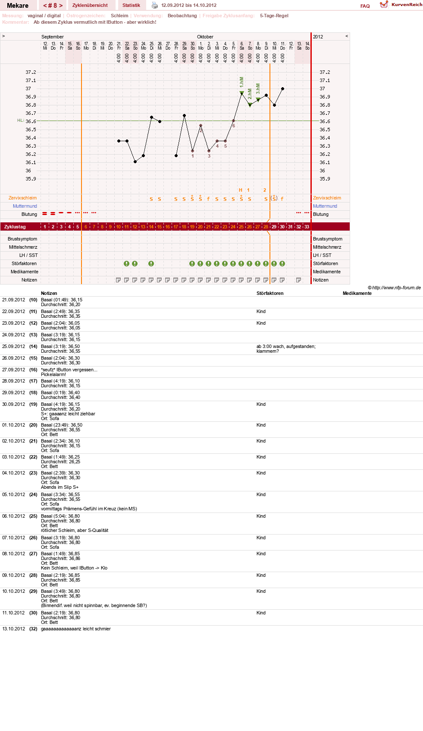423x731 pixels.
Task: Go to previous cycle with '<' arrow
Action: pyautogui.click(x=45, y=6)
